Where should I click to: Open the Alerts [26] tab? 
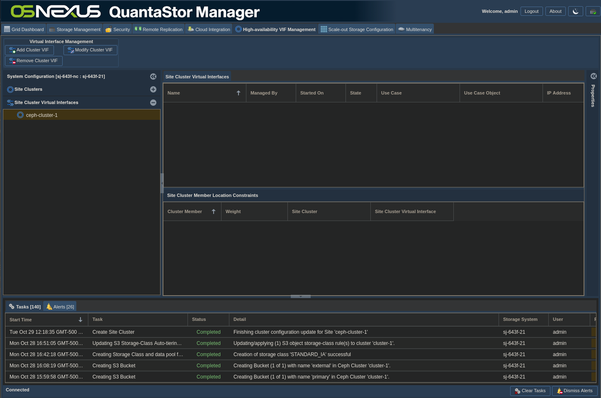(60, 307)
